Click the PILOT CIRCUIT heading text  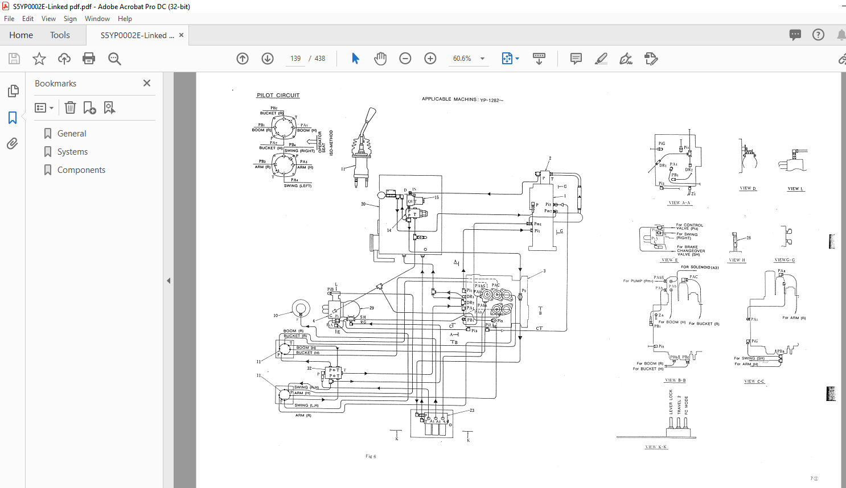[278, 96]
